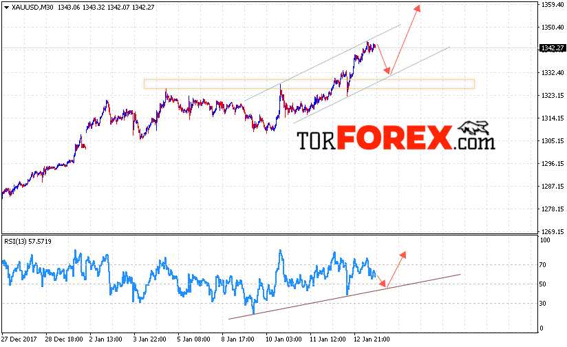Click the 5 Jan 08:00 time label
567x347 pixels.
(194, 339)
